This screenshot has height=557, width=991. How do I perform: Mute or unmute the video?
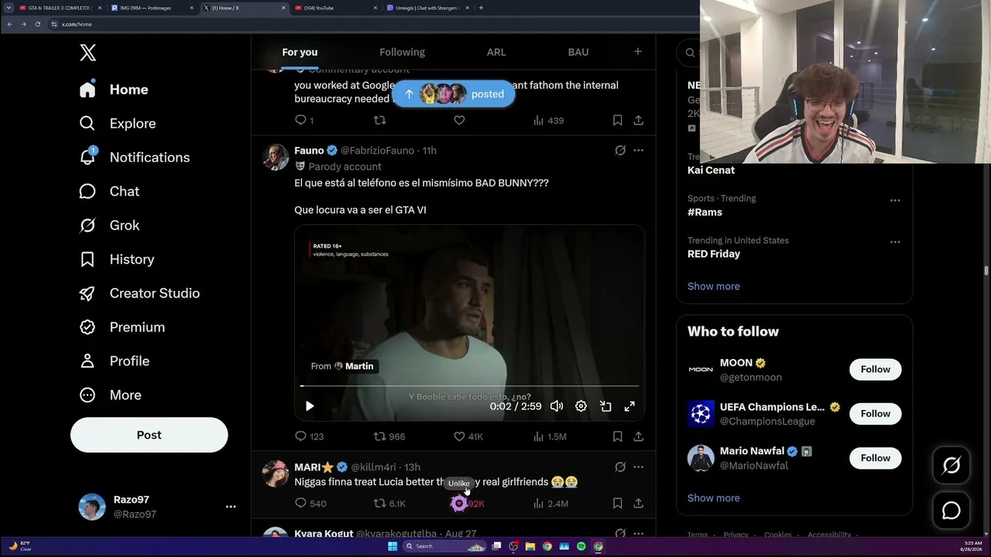pos(556,406)
